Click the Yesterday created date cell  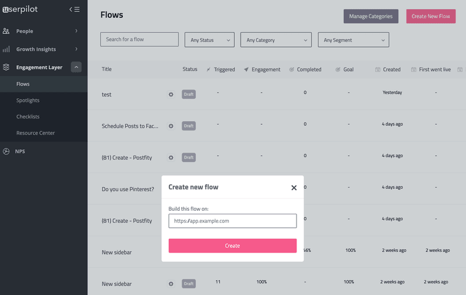392,92
